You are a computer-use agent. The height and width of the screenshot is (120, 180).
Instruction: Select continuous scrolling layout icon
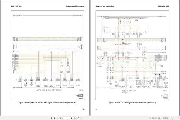click(x=153, y=118)
